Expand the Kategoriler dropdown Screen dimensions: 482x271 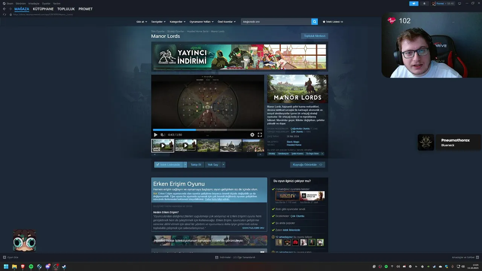tap(177, 22)
